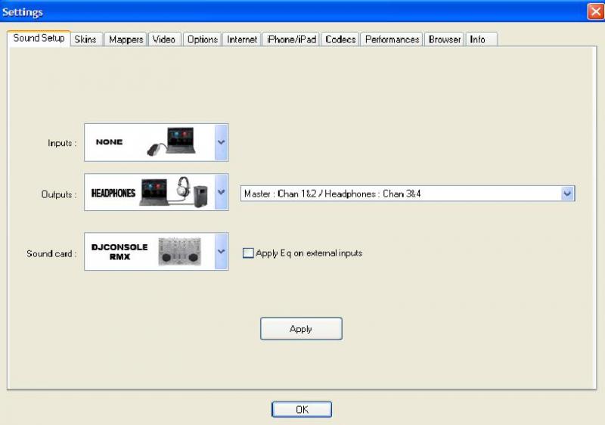Click the laptop with microphone input icon
The height and width of the screenshot is (425, 605).
172,141
